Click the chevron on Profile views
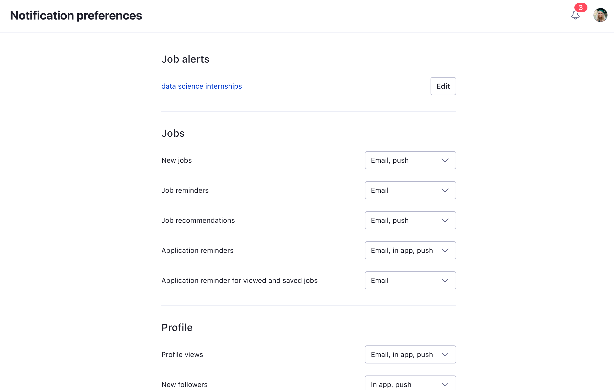 (445, 355)
